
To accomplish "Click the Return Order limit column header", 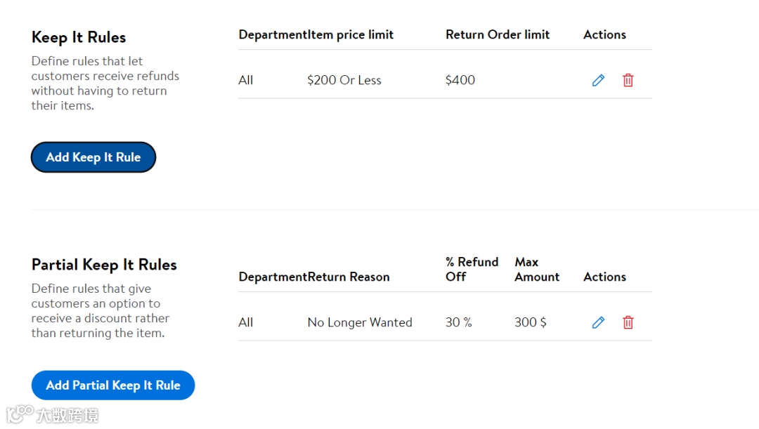I will 498,34.
